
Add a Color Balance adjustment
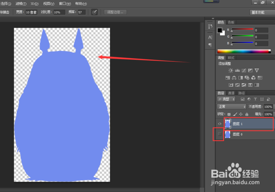234,78
